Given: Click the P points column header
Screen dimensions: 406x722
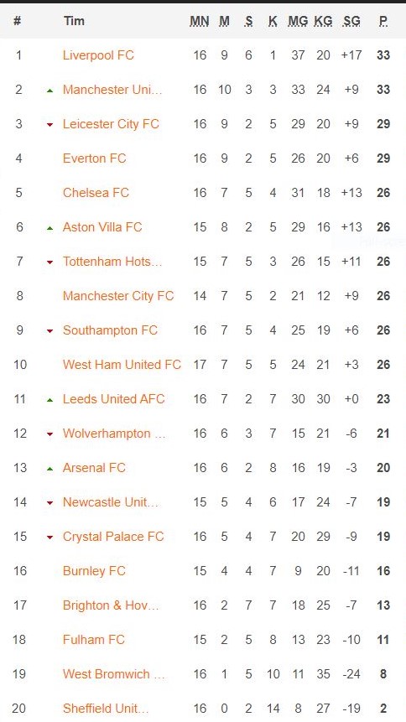Looking at the screenshot, I should (x=383, y=21).
